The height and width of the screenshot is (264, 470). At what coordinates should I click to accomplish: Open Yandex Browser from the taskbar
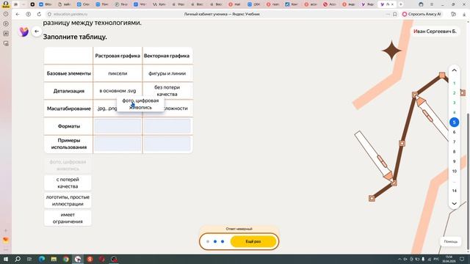[x=90, y=259]
